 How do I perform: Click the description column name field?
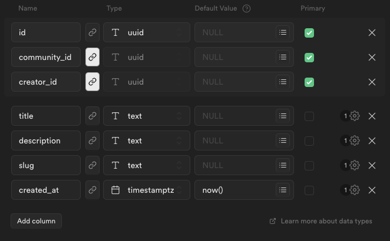(x=45, y=140)
